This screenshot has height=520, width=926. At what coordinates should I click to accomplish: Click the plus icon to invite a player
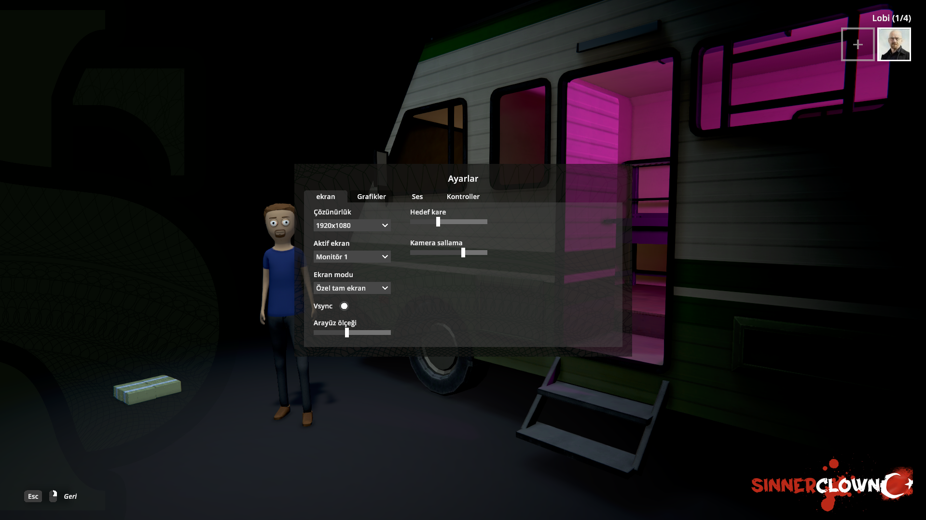pos(857,44)
